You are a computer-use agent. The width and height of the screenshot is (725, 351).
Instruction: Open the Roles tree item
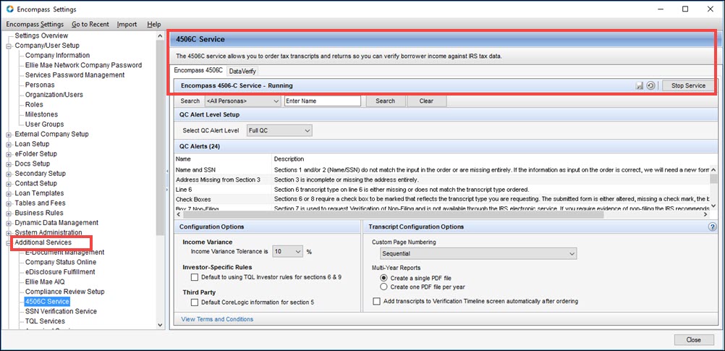click(x=34, y=104)
